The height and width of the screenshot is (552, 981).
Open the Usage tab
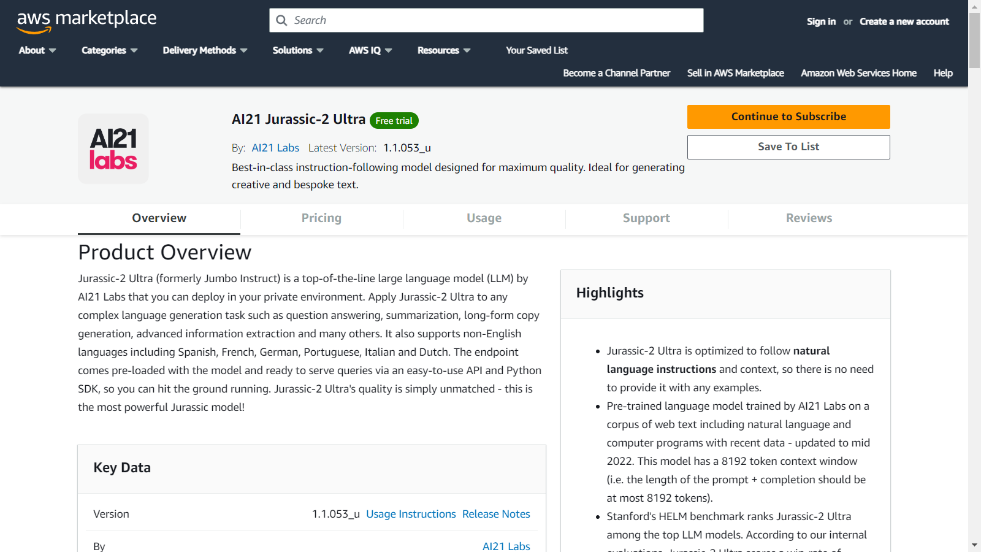coord(484,218)
